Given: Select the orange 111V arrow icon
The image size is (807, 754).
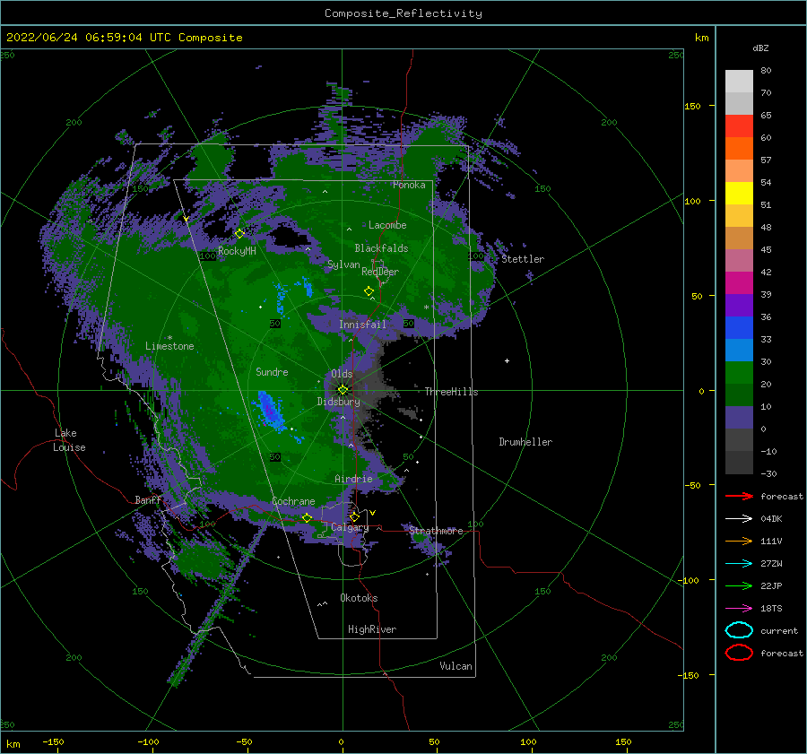Looking at the screenshot, I should (x=739, y=541).
